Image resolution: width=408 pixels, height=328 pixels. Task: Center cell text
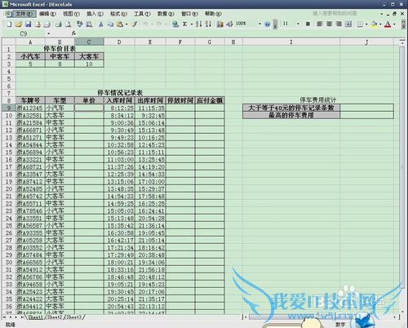click(329, 24)
